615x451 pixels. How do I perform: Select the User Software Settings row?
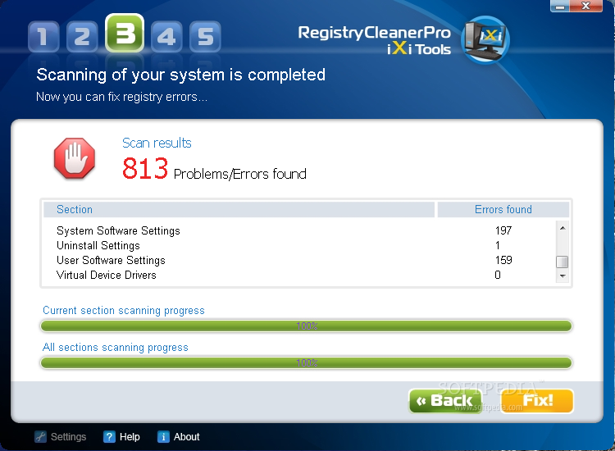(x=300, y=260)
